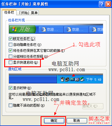The image size is (112, 126).
Task: Toggle 分组相似任务栏按钮 checkbox
Action: [10, 57]
